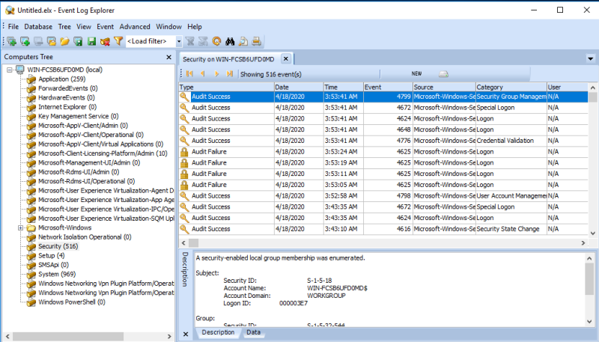
Task: Click the Setup log folder icon
Action: pos(31,256)
